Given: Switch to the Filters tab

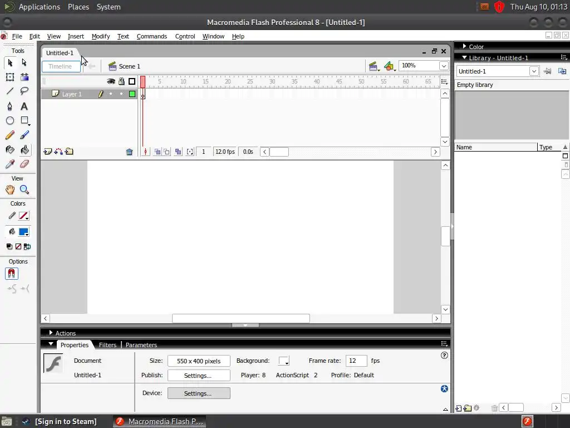Looking at the screenshot, I should pyautogui.click(x=107, y=344).
